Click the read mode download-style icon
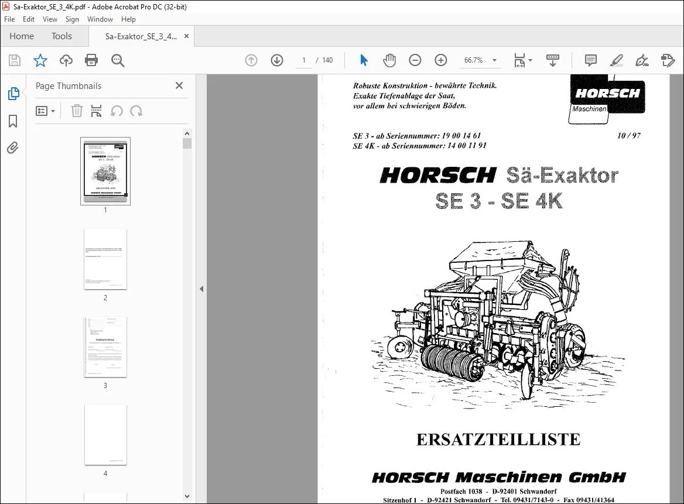The width and height of the screenshot is (684, 504). click(552, 60)
